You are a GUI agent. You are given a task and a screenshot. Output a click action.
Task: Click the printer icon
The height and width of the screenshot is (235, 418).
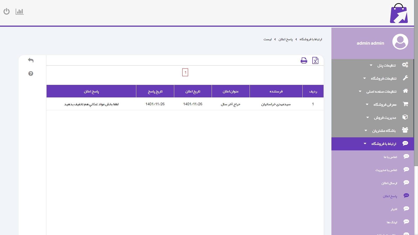click(x=304, y=61)
